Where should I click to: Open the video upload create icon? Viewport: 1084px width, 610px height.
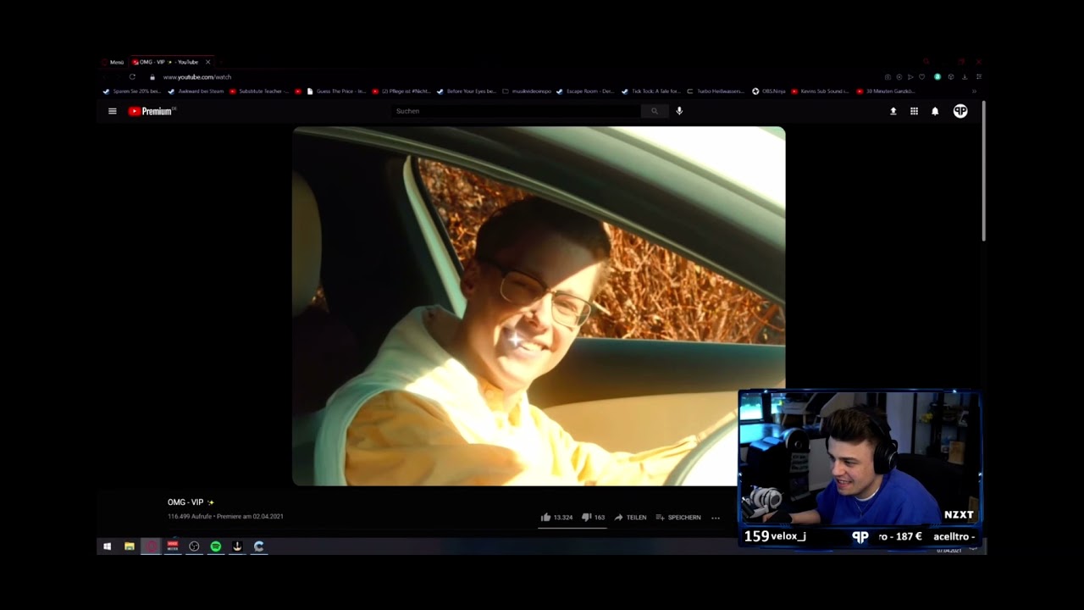click(x=893, y=111)
